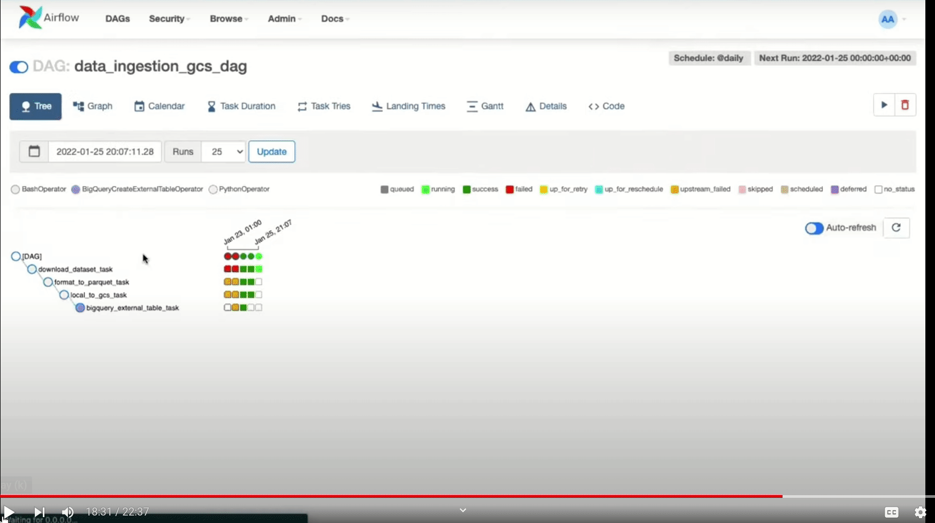Image resolution: width=935 pixels, height=523 pixels.
Task: Click the 'format_to_parquet_task' label
Action: (92, 282)
